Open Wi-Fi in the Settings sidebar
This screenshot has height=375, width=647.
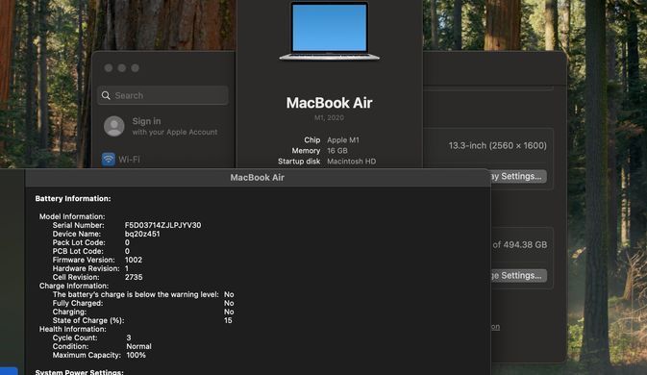[x=120, y=160]
